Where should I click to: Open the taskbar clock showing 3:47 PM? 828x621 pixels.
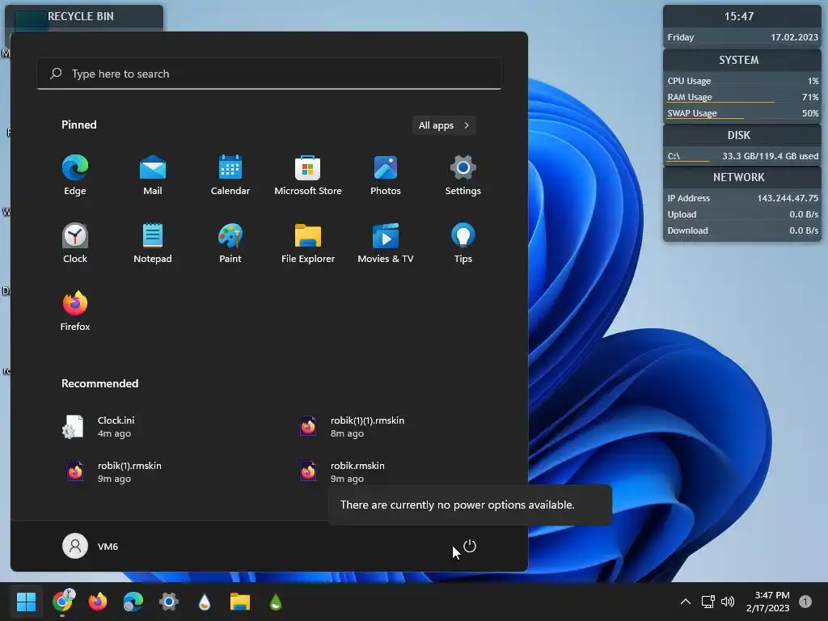(x=768, y=602)
